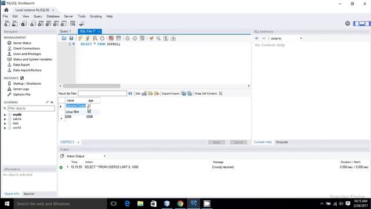Insert a new row in the result grid
The width and height of the screenshot is (371, 209).
coord(151,93)
